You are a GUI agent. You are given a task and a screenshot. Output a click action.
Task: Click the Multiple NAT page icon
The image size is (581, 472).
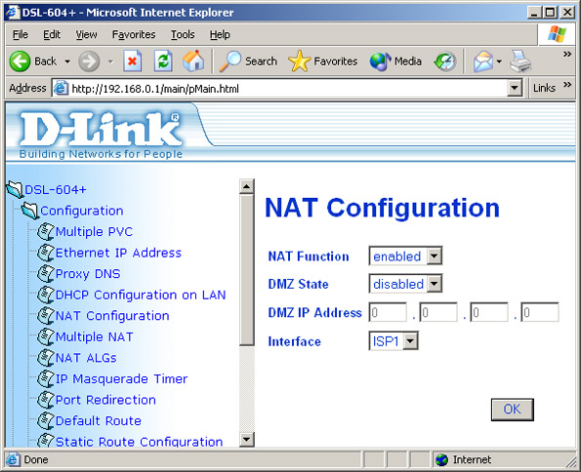coord(46,336)
